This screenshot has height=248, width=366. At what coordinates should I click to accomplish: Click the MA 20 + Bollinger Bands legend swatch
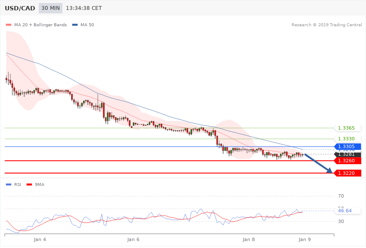9,25
